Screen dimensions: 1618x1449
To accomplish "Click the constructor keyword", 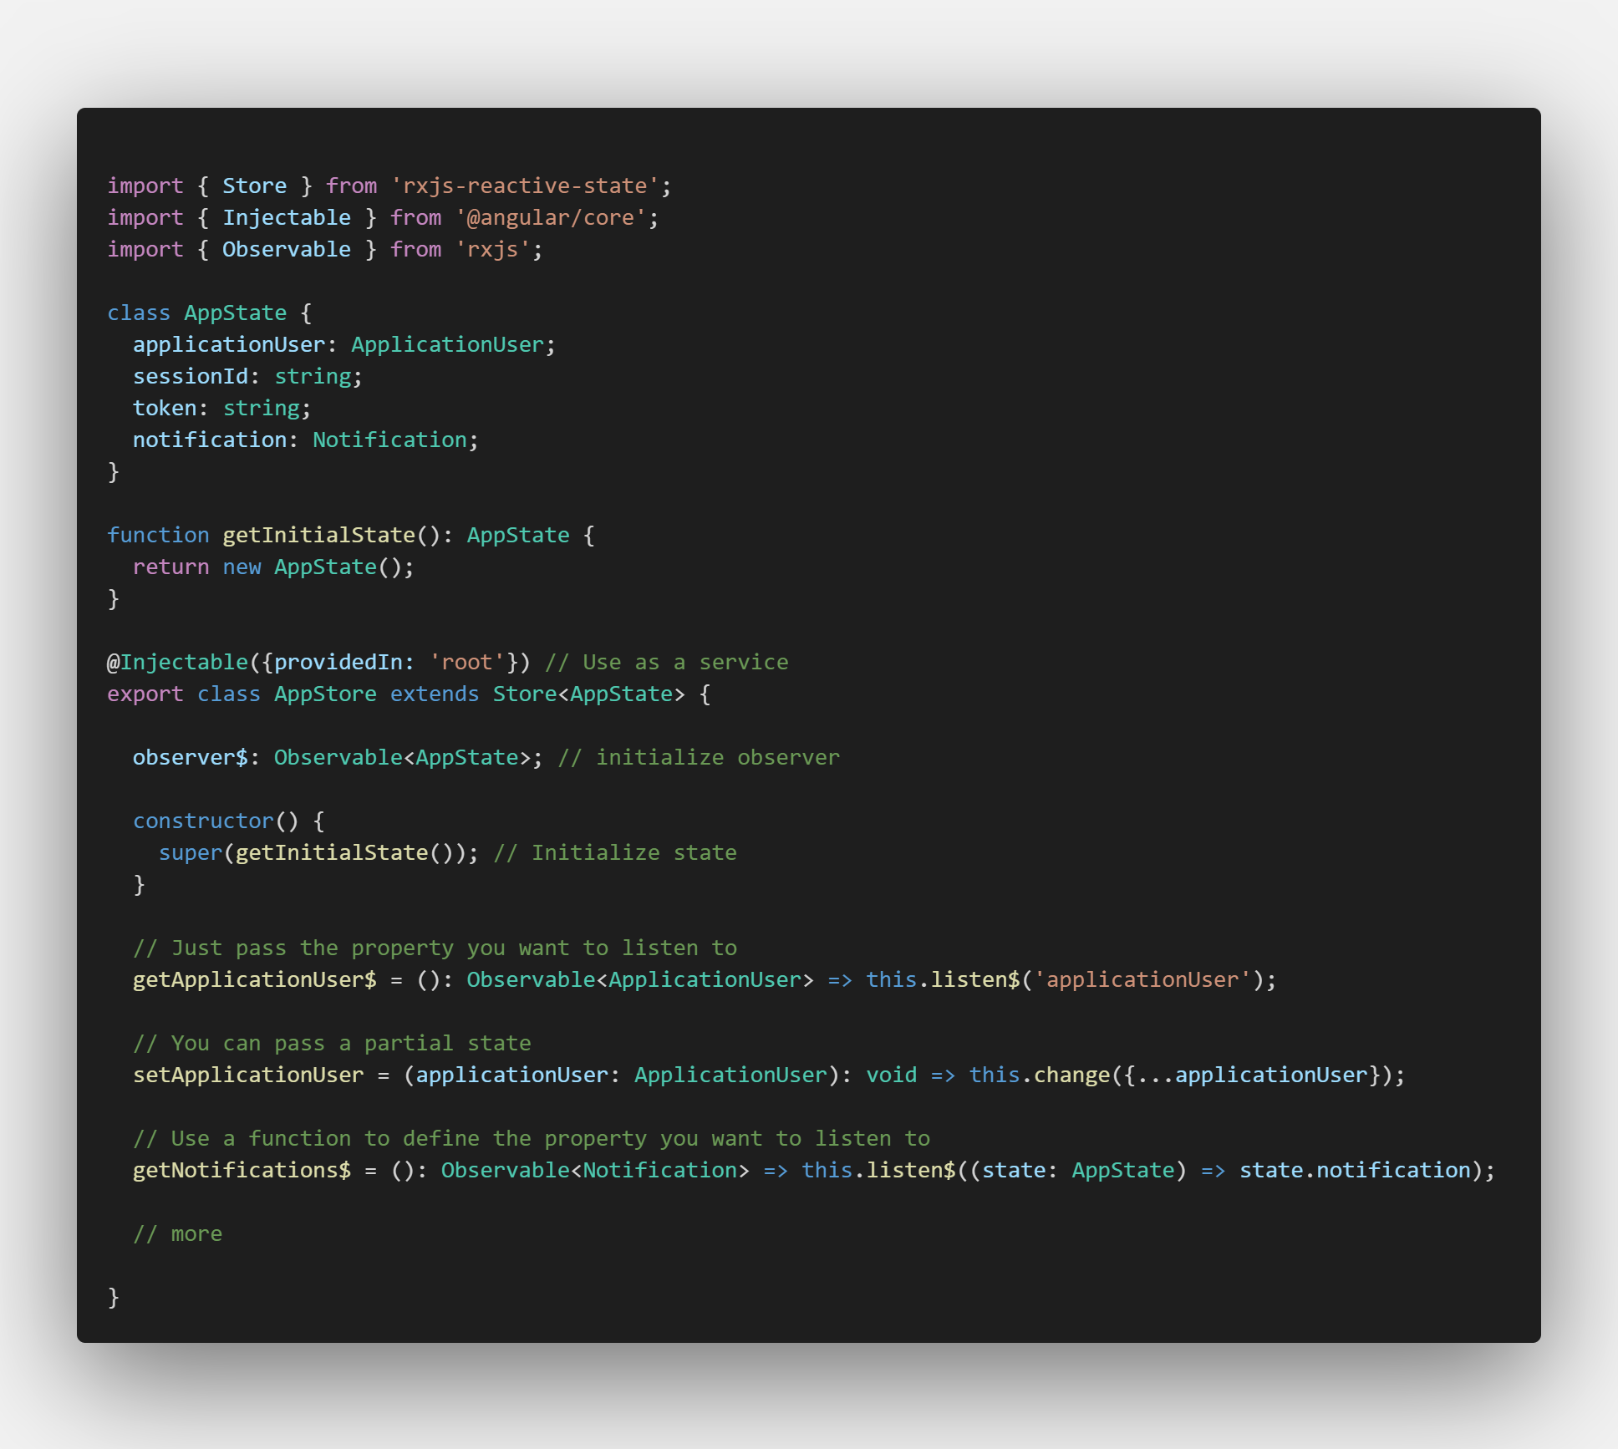I will (x=203, y=821).
